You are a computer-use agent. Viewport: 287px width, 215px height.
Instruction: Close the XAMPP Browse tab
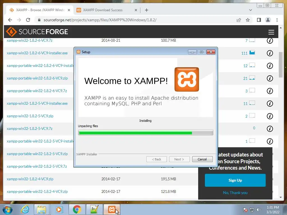pos(69,10)
